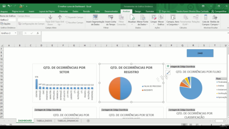Select column D header

42,46
